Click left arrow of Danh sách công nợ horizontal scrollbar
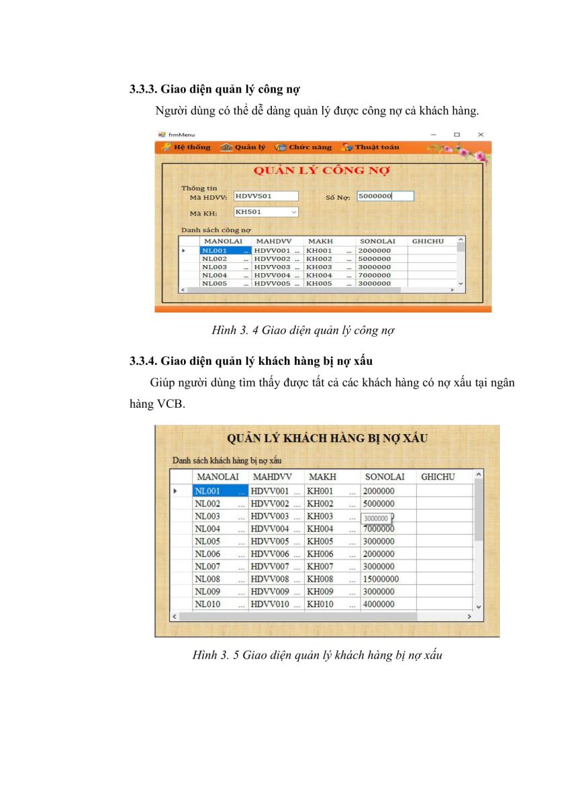Image resolution: width=570 pixels, height=805 pixels. (184, 290)
